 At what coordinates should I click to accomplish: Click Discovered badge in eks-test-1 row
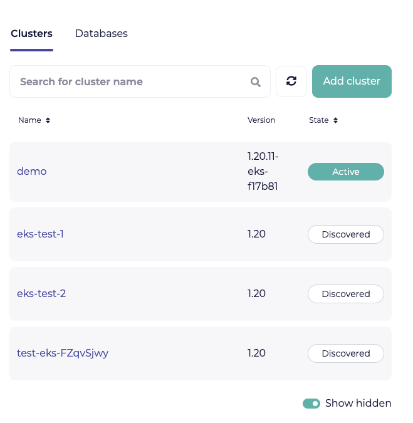346,234
